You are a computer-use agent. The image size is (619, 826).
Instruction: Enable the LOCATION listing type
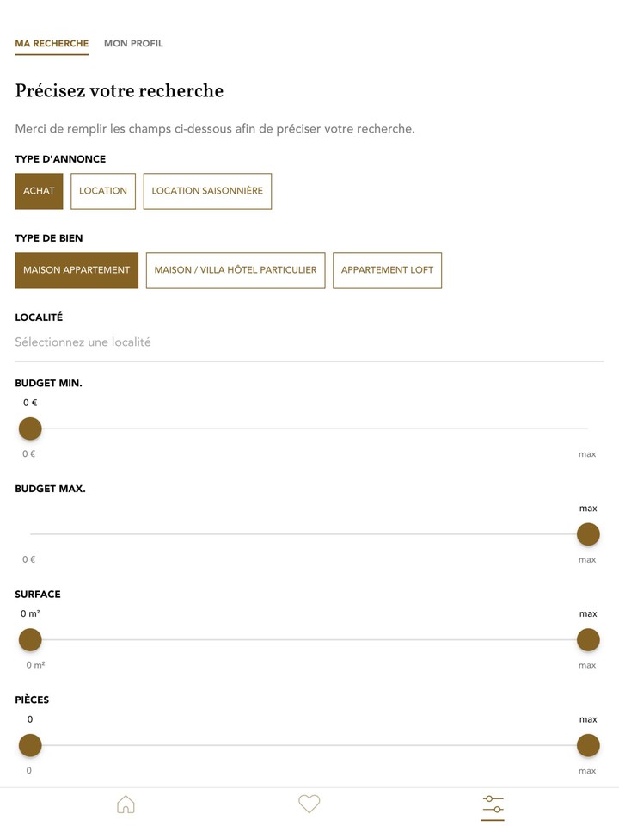pos(103,191)
